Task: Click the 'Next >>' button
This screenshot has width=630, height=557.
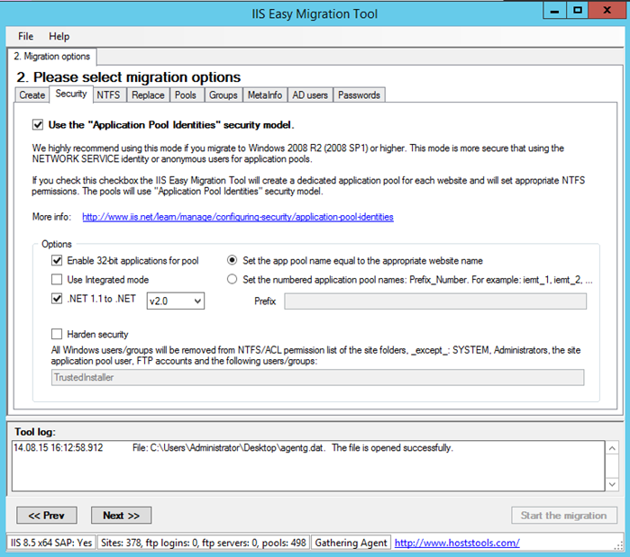Action: click(122, 516)
